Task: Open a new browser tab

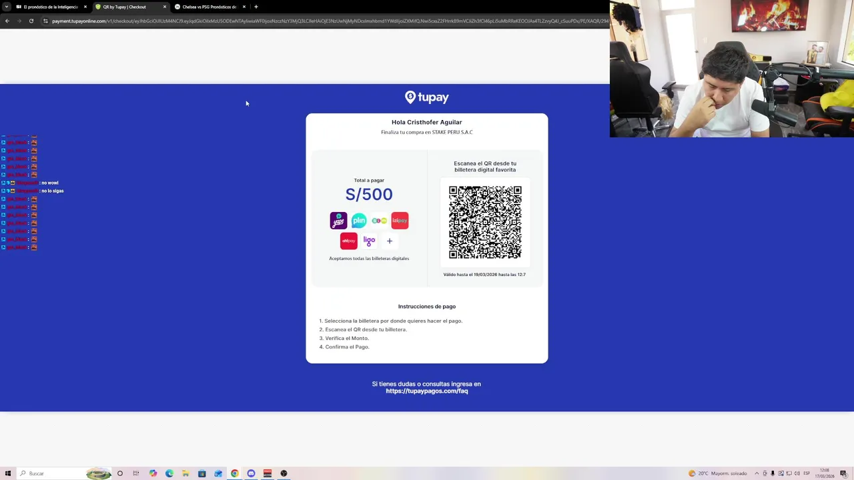Action: [256, 7]
